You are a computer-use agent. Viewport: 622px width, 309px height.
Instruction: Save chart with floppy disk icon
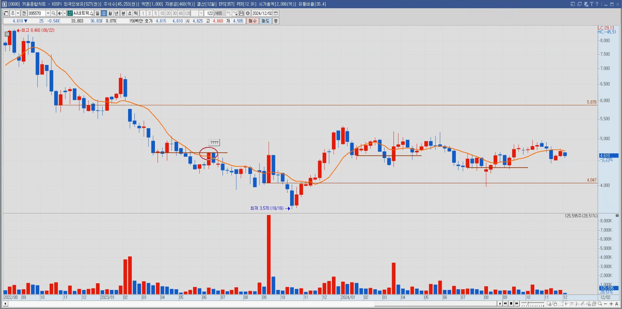click(242, 13)
